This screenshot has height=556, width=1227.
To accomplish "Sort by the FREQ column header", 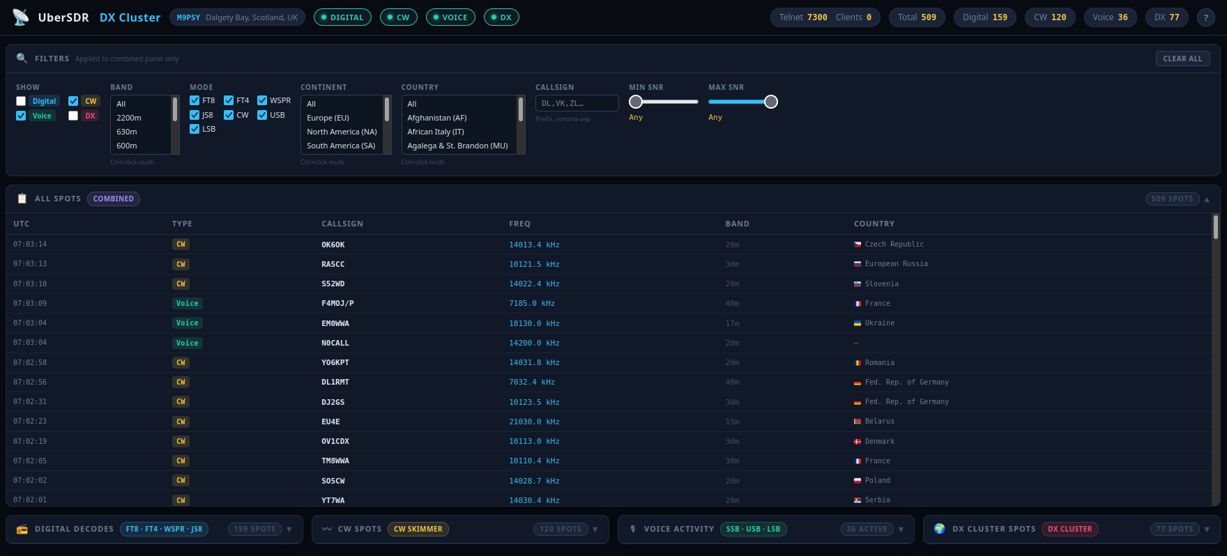I will 519,224.
